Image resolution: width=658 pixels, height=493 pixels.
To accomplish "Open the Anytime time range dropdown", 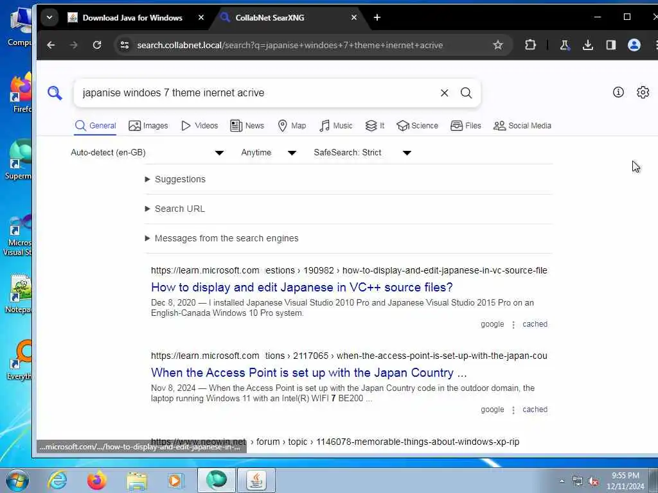I will [269, 153].
